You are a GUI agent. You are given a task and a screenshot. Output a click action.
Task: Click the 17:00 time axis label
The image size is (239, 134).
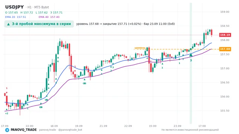point(202,126)
